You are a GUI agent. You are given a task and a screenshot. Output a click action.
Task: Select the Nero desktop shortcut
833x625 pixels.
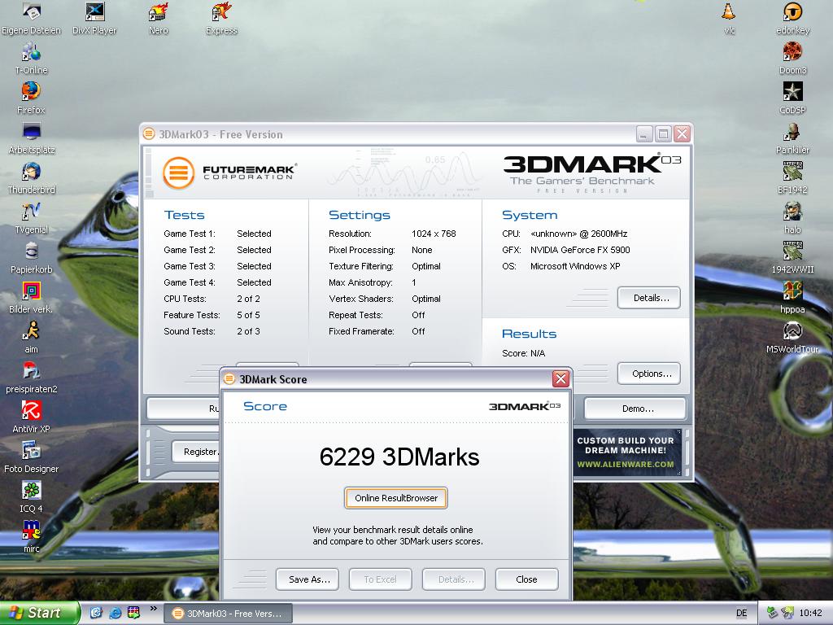(158, 20)
